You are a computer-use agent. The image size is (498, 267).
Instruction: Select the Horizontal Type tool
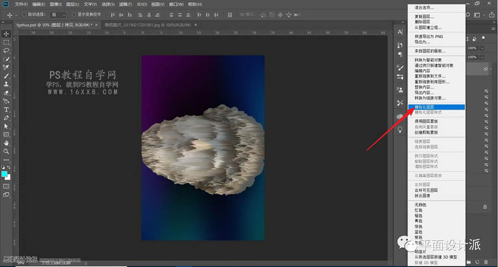point(7,109)
